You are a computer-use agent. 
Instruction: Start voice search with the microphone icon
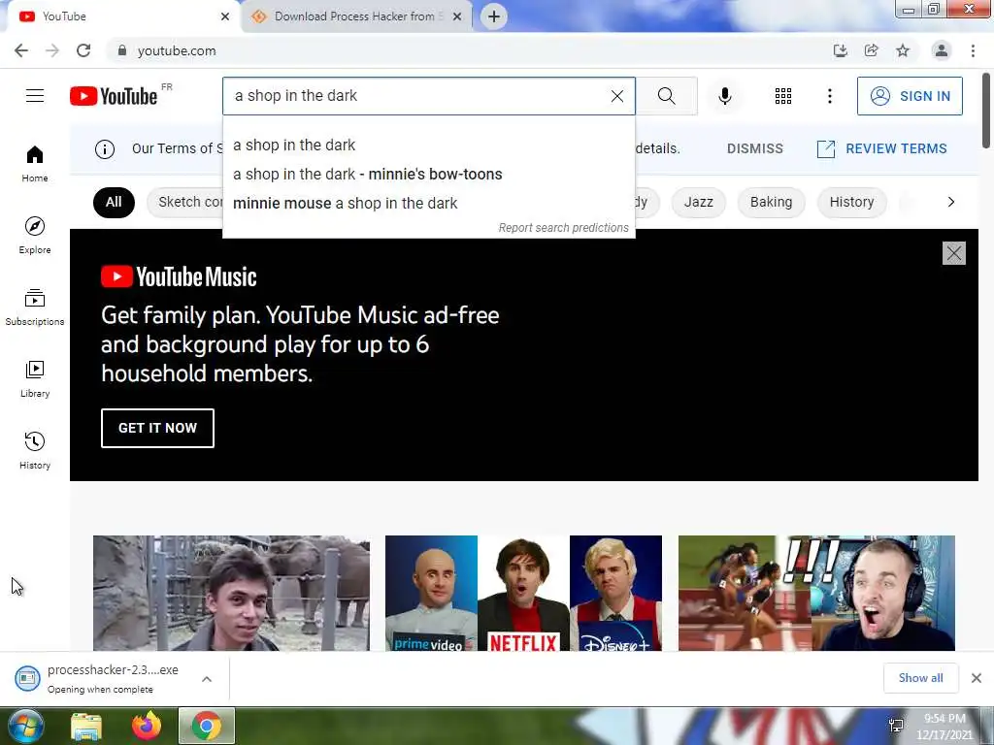725,96
